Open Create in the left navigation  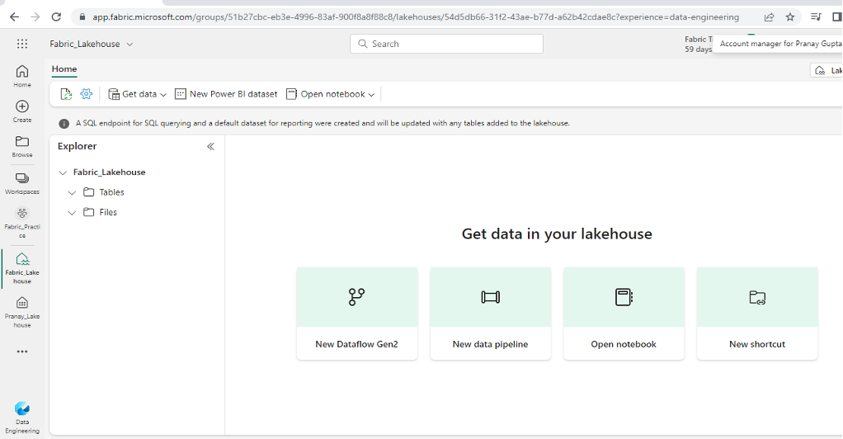tap(22, 111)
